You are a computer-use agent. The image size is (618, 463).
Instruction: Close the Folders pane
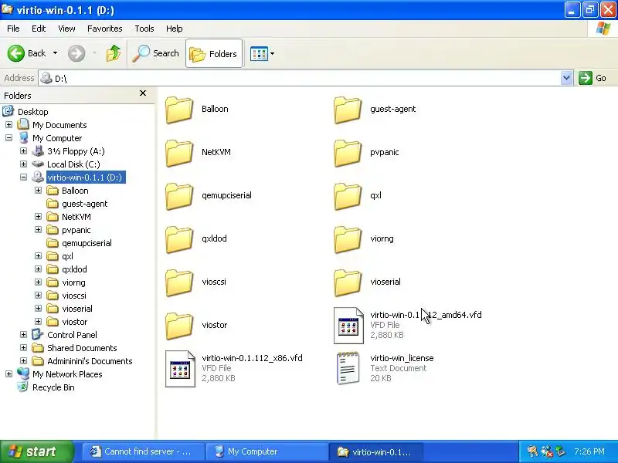(x=143, y=93)
